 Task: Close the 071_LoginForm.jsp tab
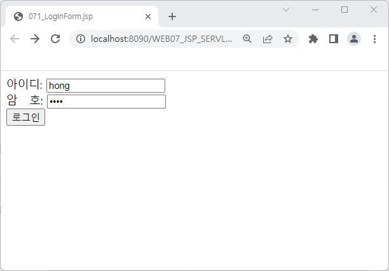pyautogui.click(x=148, y=17)
